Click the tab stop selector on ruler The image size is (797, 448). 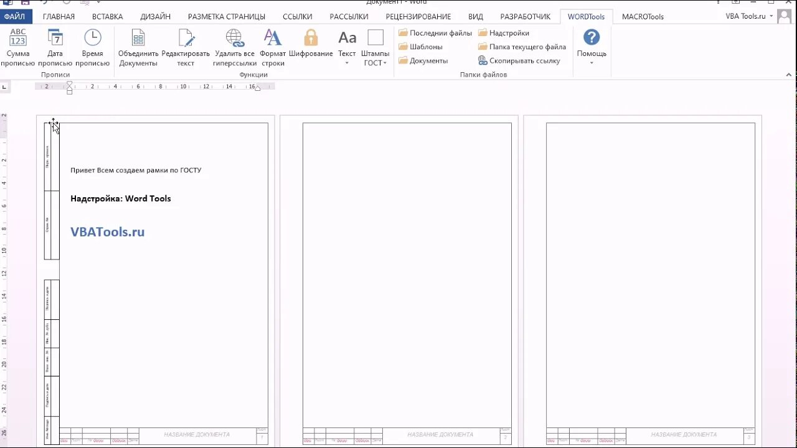pos(4,86)
